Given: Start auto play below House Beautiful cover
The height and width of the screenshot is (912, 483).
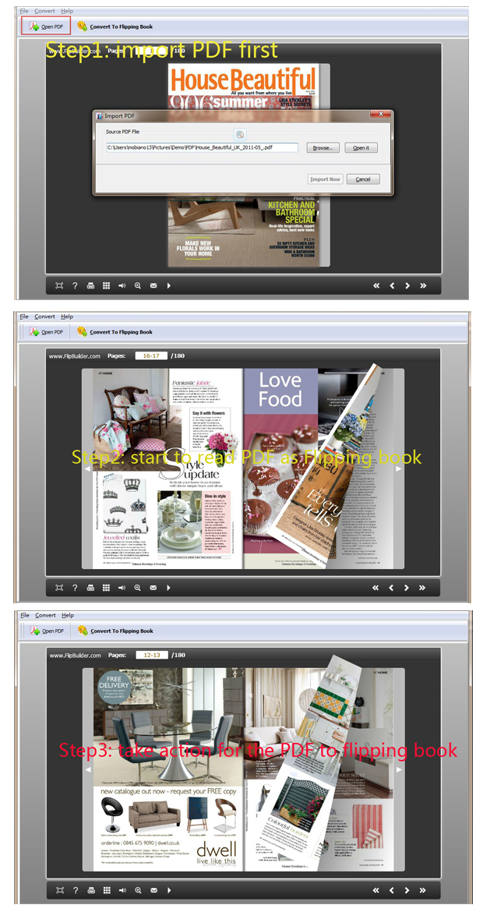Looking at the screenshot, I should pos(168,285).
